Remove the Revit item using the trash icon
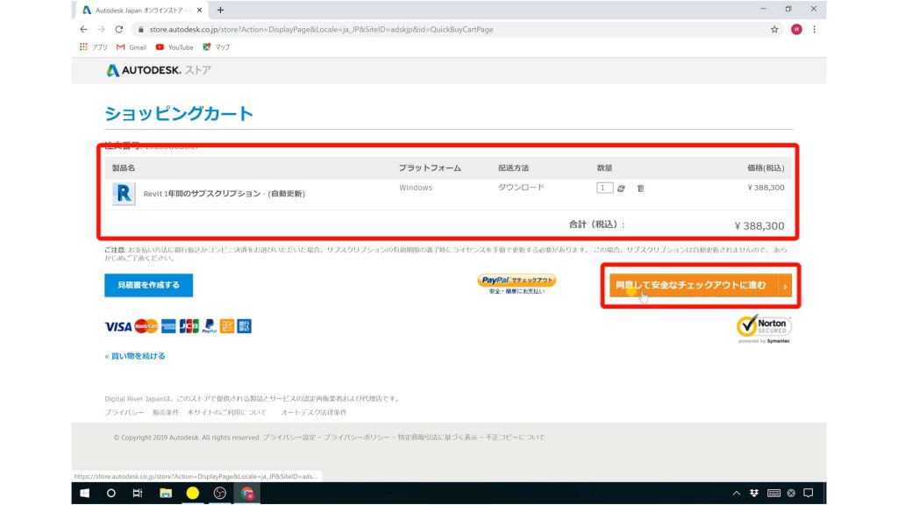The image size is (898, 505). pos(641,188)
